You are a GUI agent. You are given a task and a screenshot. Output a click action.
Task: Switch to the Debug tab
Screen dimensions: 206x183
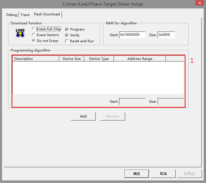pos(12,15)
